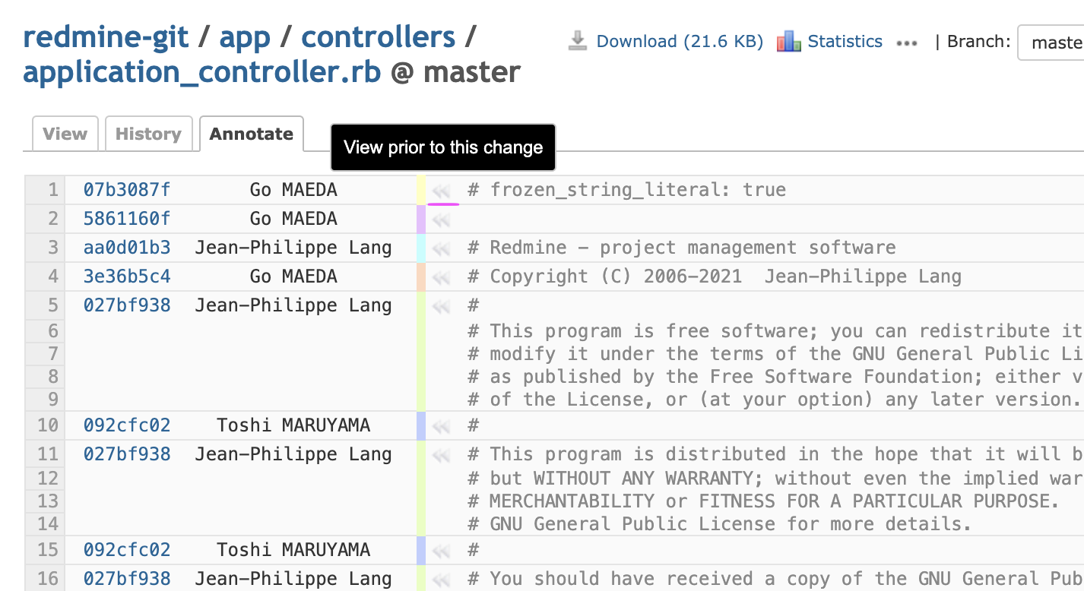This screenshot has height=591, width=1084.
Task: Open revision 5861160f
Action: (127, 219)
